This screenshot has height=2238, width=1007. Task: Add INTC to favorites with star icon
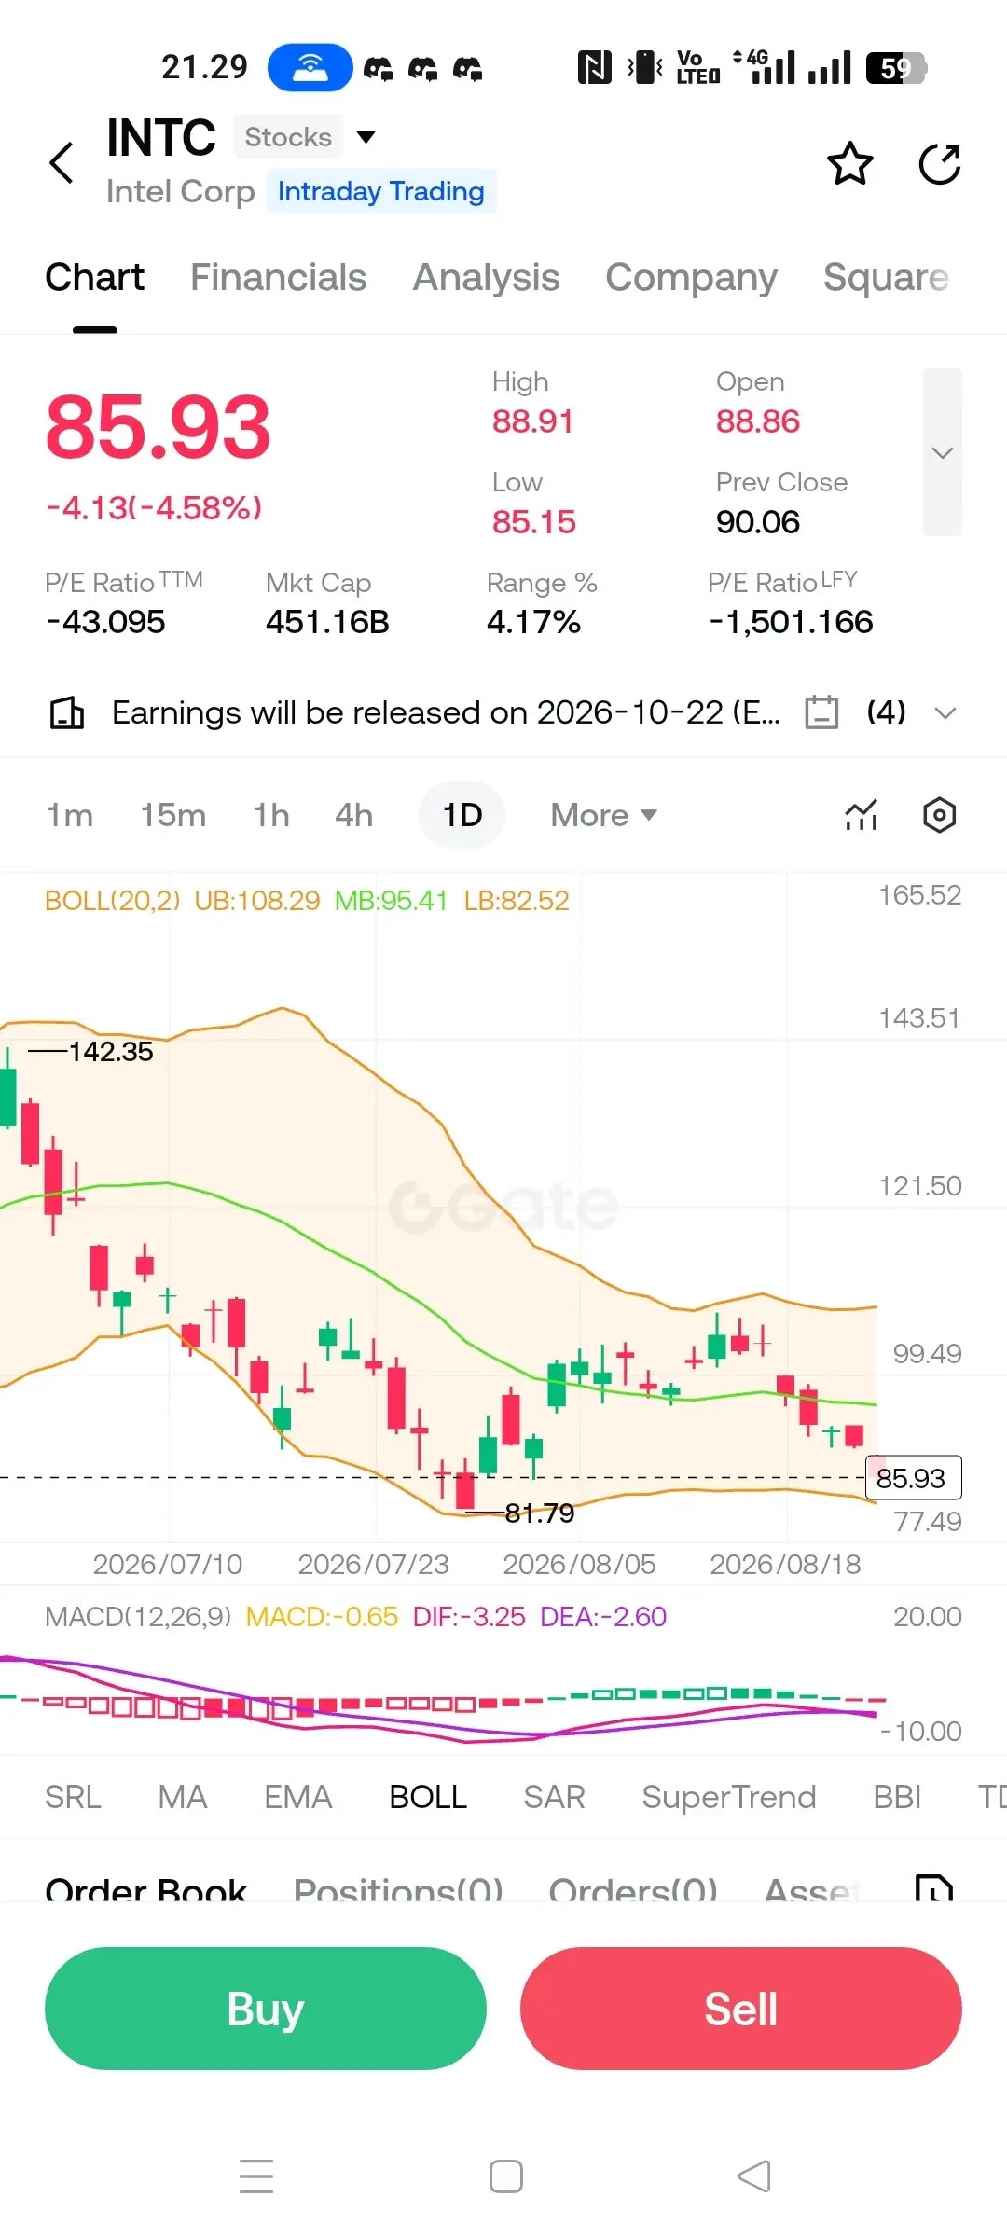(850, 164)
